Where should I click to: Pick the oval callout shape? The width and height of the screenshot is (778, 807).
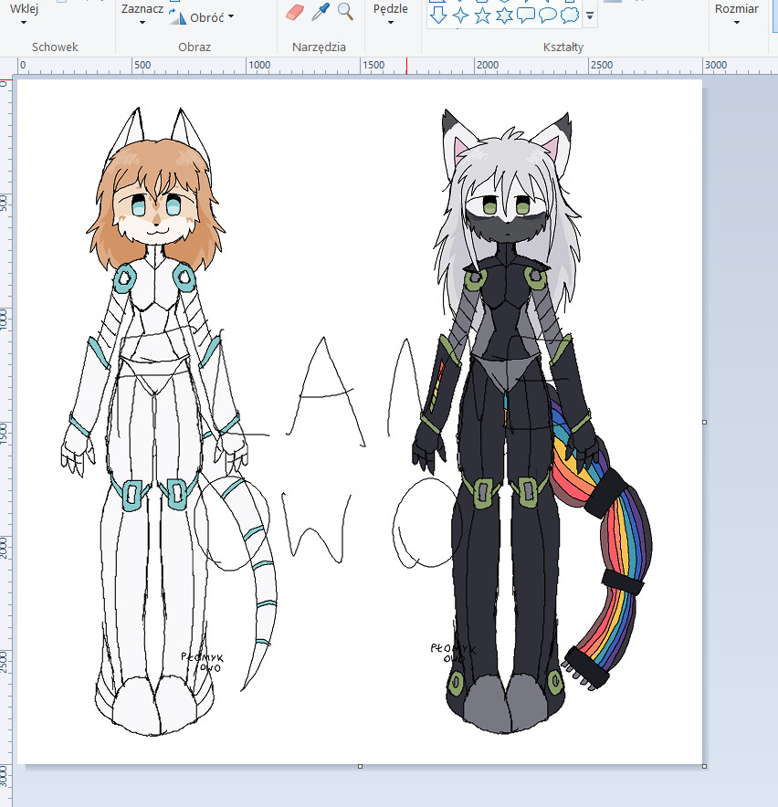pyautogui.click(x=548, y=15)
